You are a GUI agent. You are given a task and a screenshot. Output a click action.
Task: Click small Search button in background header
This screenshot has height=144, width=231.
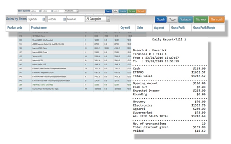(x=108, y=11)
